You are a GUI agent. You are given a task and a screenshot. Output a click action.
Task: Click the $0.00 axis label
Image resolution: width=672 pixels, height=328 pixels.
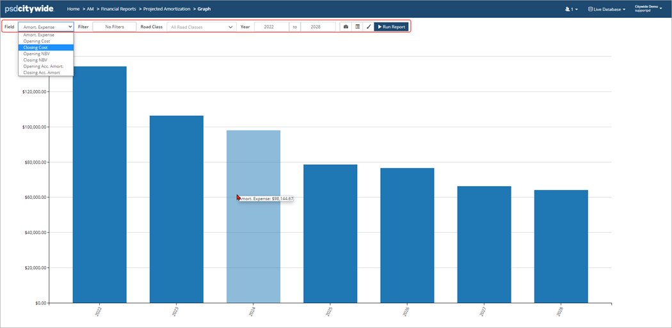(40, 303)
